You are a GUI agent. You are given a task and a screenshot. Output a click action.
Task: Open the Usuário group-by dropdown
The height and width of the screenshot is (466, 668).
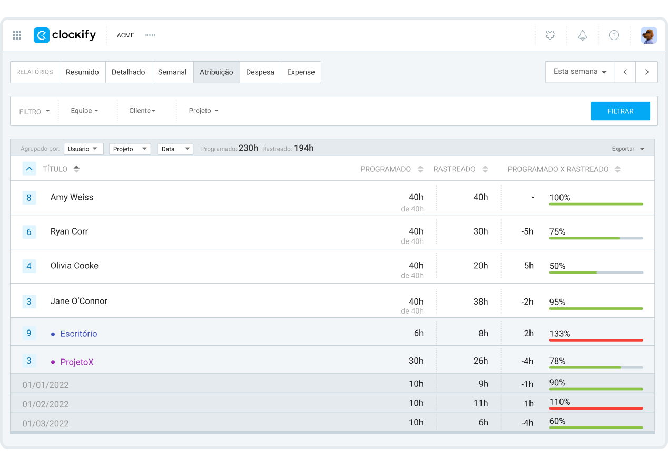(83, 149)
